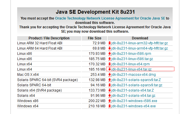Select the Windows x64 row label
191x114 pixels.
(28, 106)
